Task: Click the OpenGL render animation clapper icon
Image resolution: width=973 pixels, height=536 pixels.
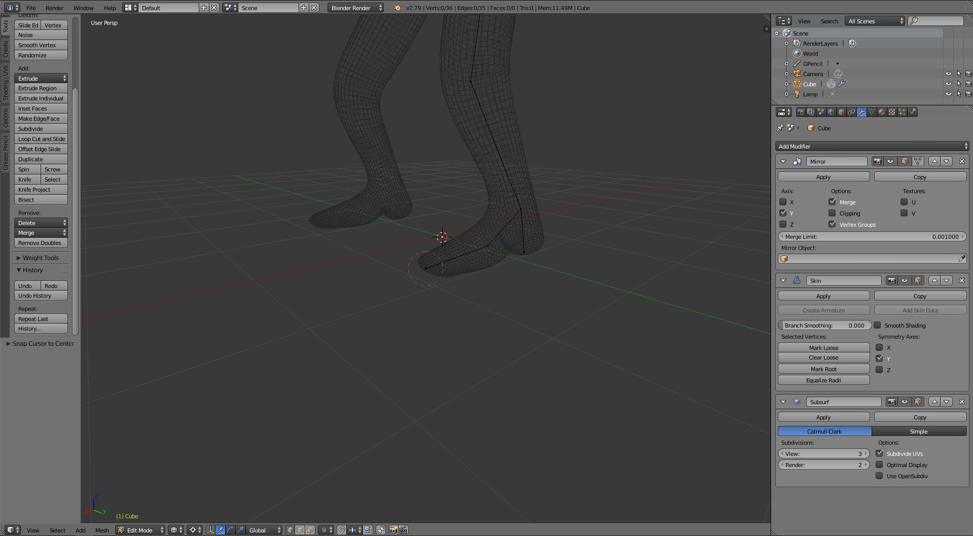Action: pos(403,530)
